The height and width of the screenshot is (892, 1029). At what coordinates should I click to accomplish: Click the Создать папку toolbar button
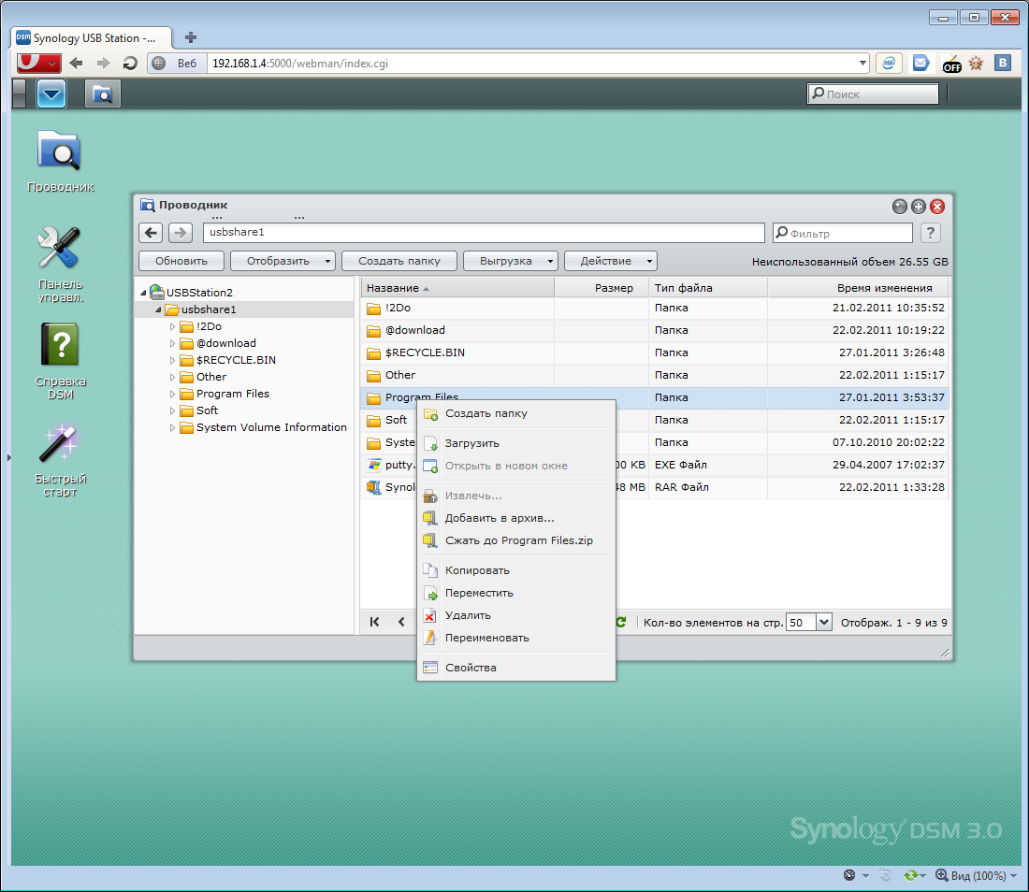pyautogui.click(x=399, y=261)
